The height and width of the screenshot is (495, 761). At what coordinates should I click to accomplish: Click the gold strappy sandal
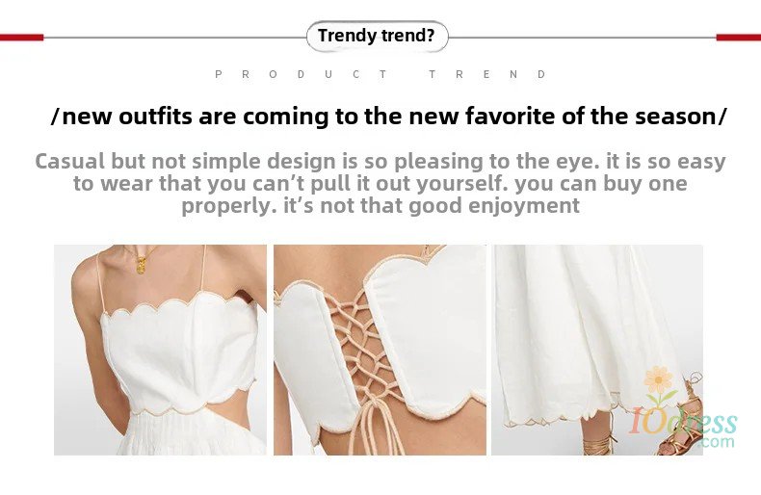pyautogui.click(x=681, y=422)
